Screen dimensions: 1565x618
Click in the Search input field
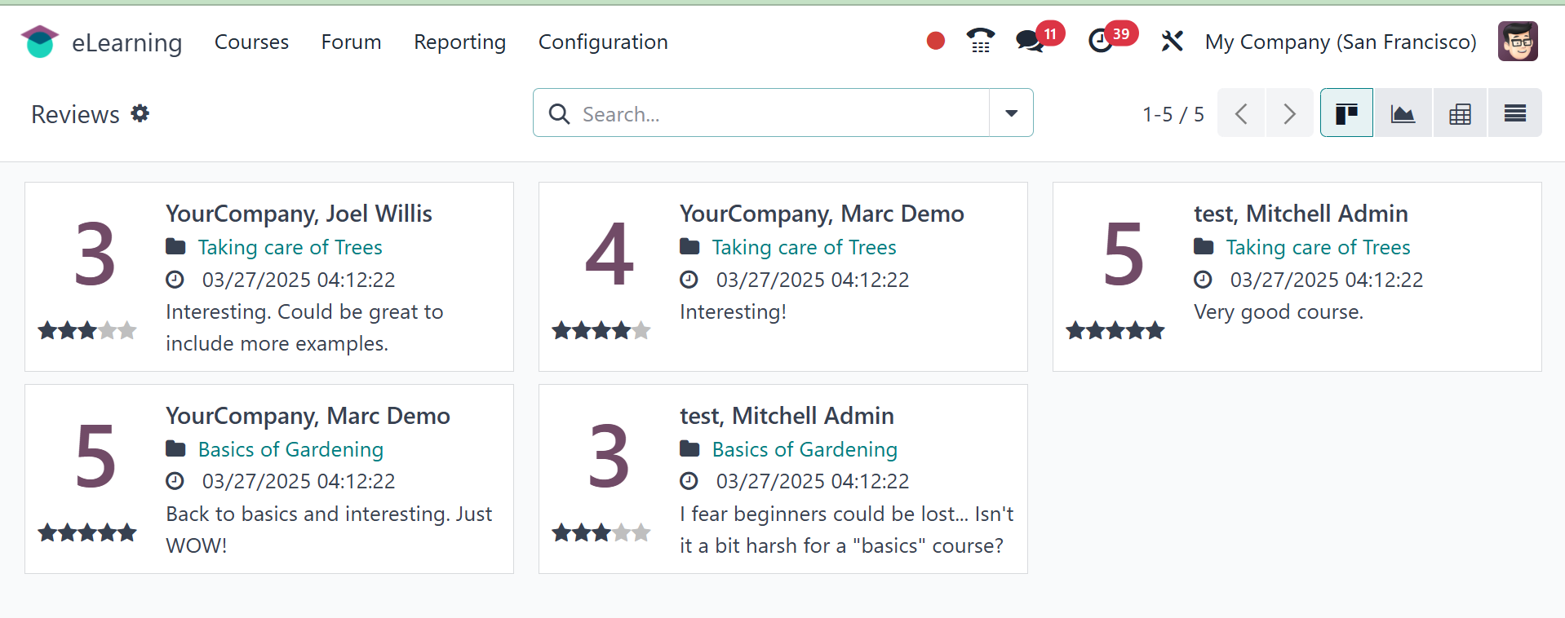(x=775, y=113)
